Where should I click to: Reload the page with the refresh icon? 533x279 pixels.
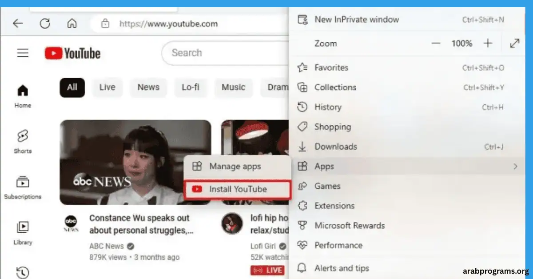click(x=45, y=23)
